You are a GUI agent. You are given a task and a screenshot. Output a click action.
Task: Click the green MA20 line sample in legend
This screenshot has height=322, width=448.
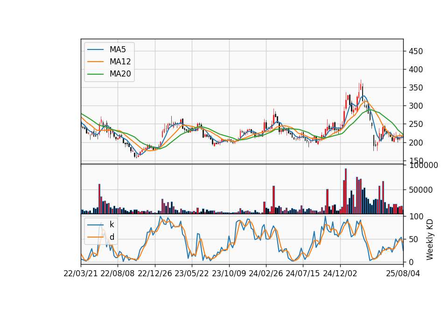pos(95,74)
